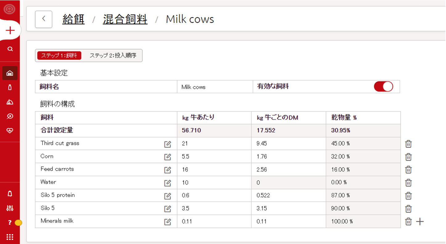Open the apps grid icon in sidebar
Screen dimensions: 446x244
(10, 237)
